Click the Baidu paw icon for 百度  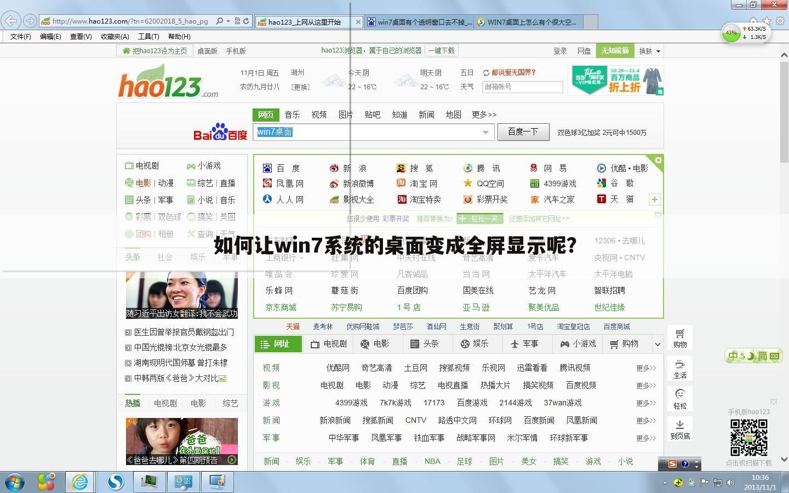(267, 168)
